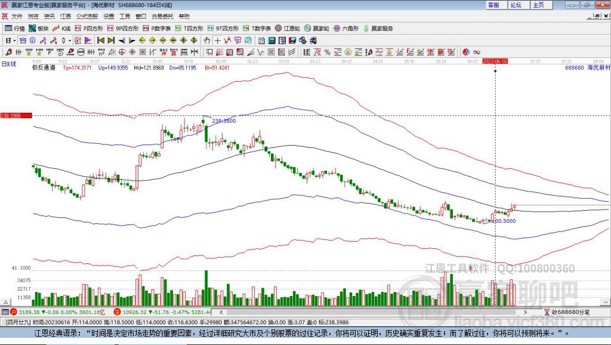Expand the candlestick style dropdown arrow

70,40
